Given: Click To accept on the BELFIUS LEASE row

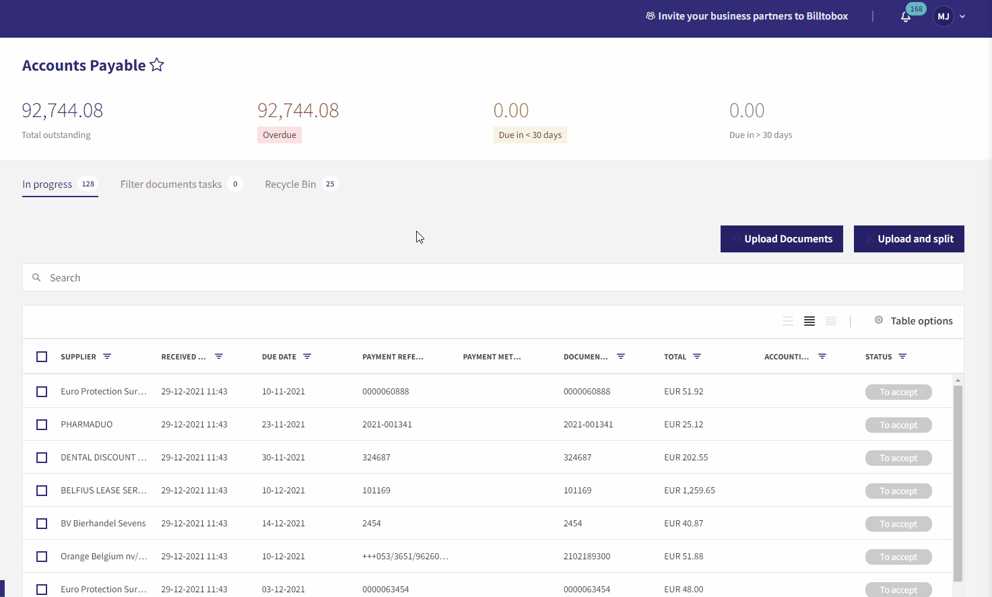Looking at the screenshot, I should click(x=898, y=491).
